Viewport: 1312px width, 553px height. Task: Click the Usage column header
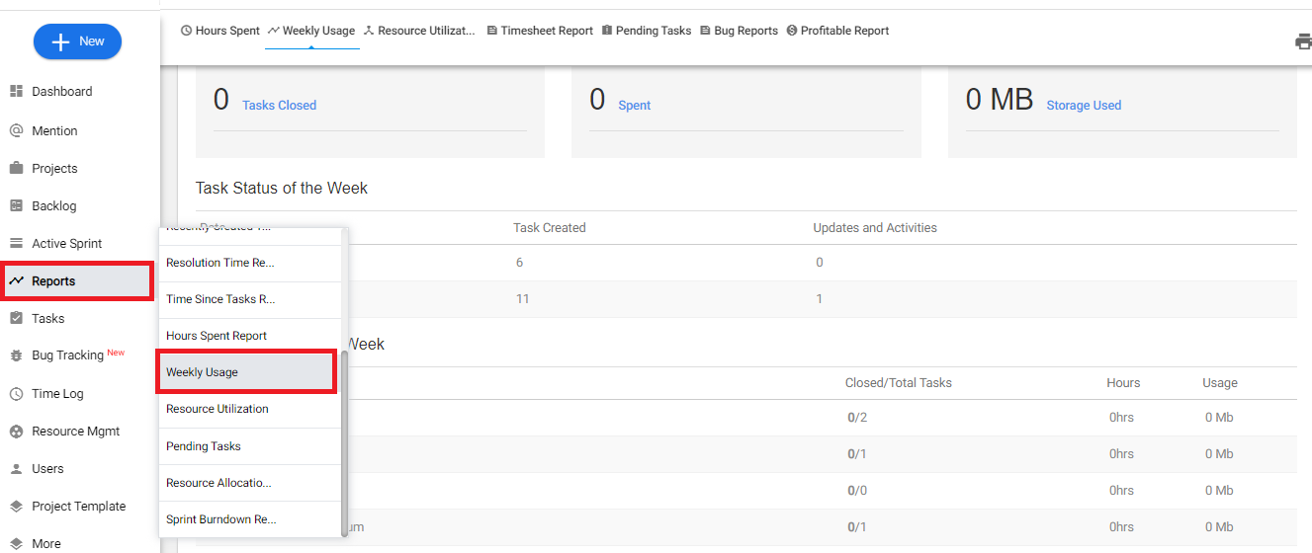tap(1220, 382)
